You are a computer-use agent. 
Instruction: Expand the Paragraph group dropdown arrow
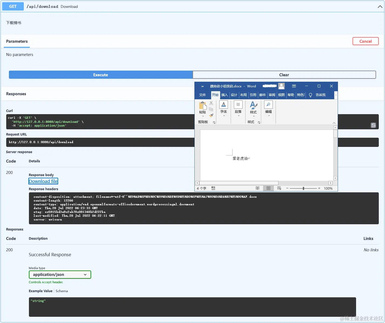click(x=238, y=116)
